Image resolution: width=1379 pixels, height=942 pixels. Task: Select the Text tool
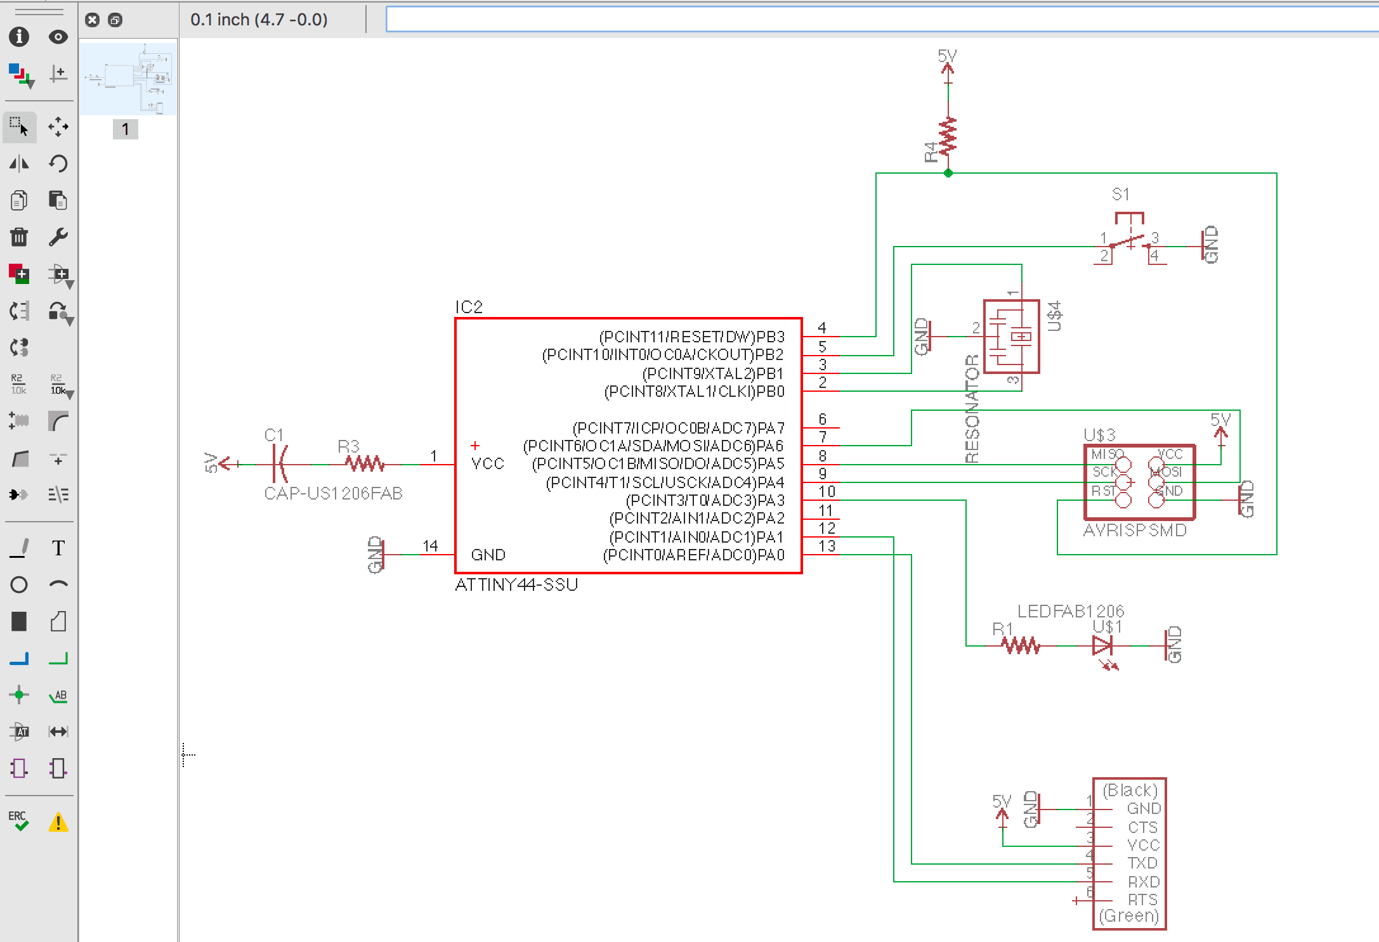pyautogui.click(x=58, y=548)
